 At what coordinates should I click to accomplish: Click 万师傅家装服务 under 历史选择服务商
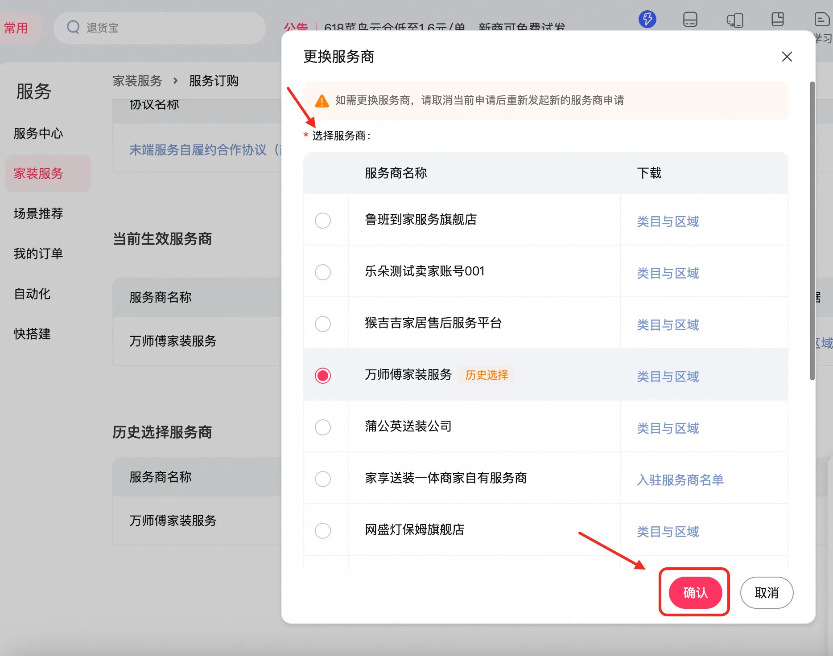173,521
